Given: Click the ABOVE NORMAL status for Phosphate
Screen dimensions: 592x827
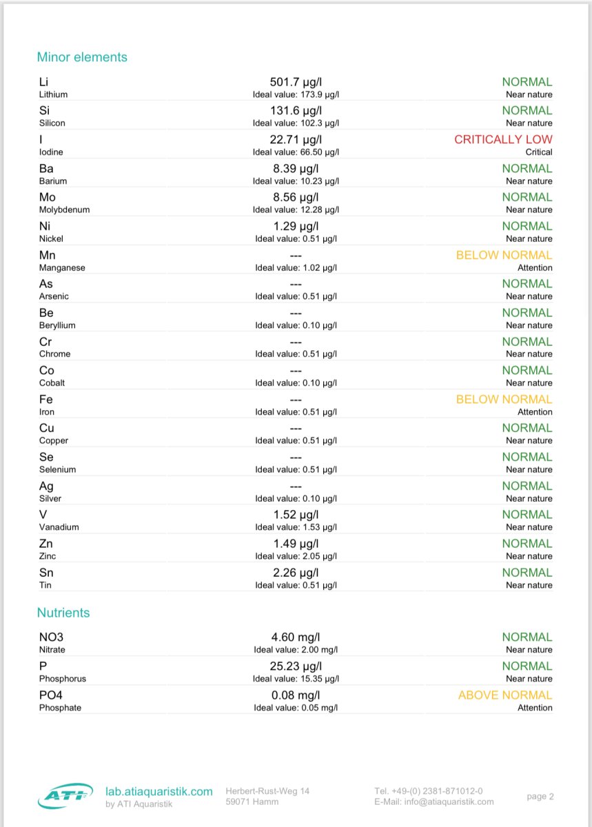Looking at the screenshot, I should pyautogui.click(x=505, y=695).
